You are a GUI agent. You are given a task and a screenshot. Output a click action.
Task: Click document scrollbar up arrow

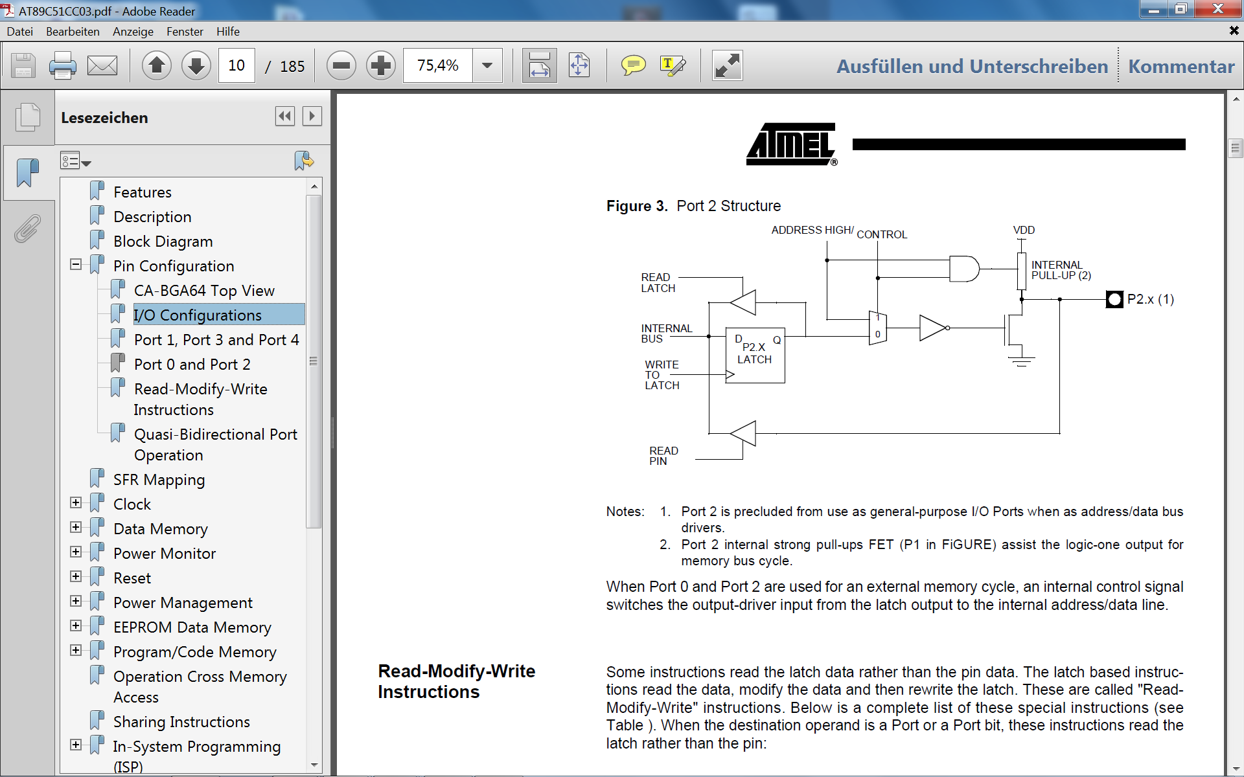(x=1236, y=100)
